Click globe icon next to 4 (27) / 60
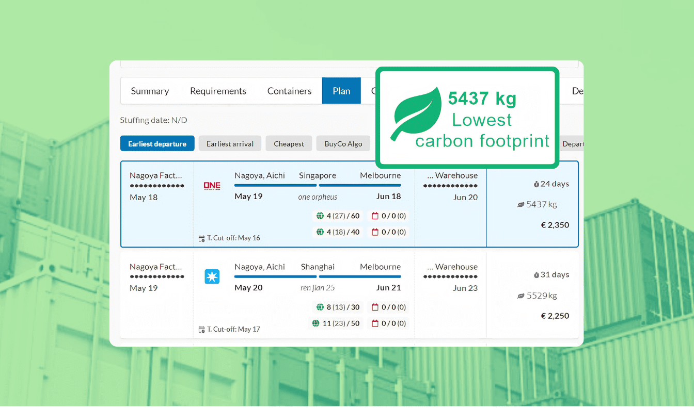Screen dimensions: 694x408 tap(320, 216)
